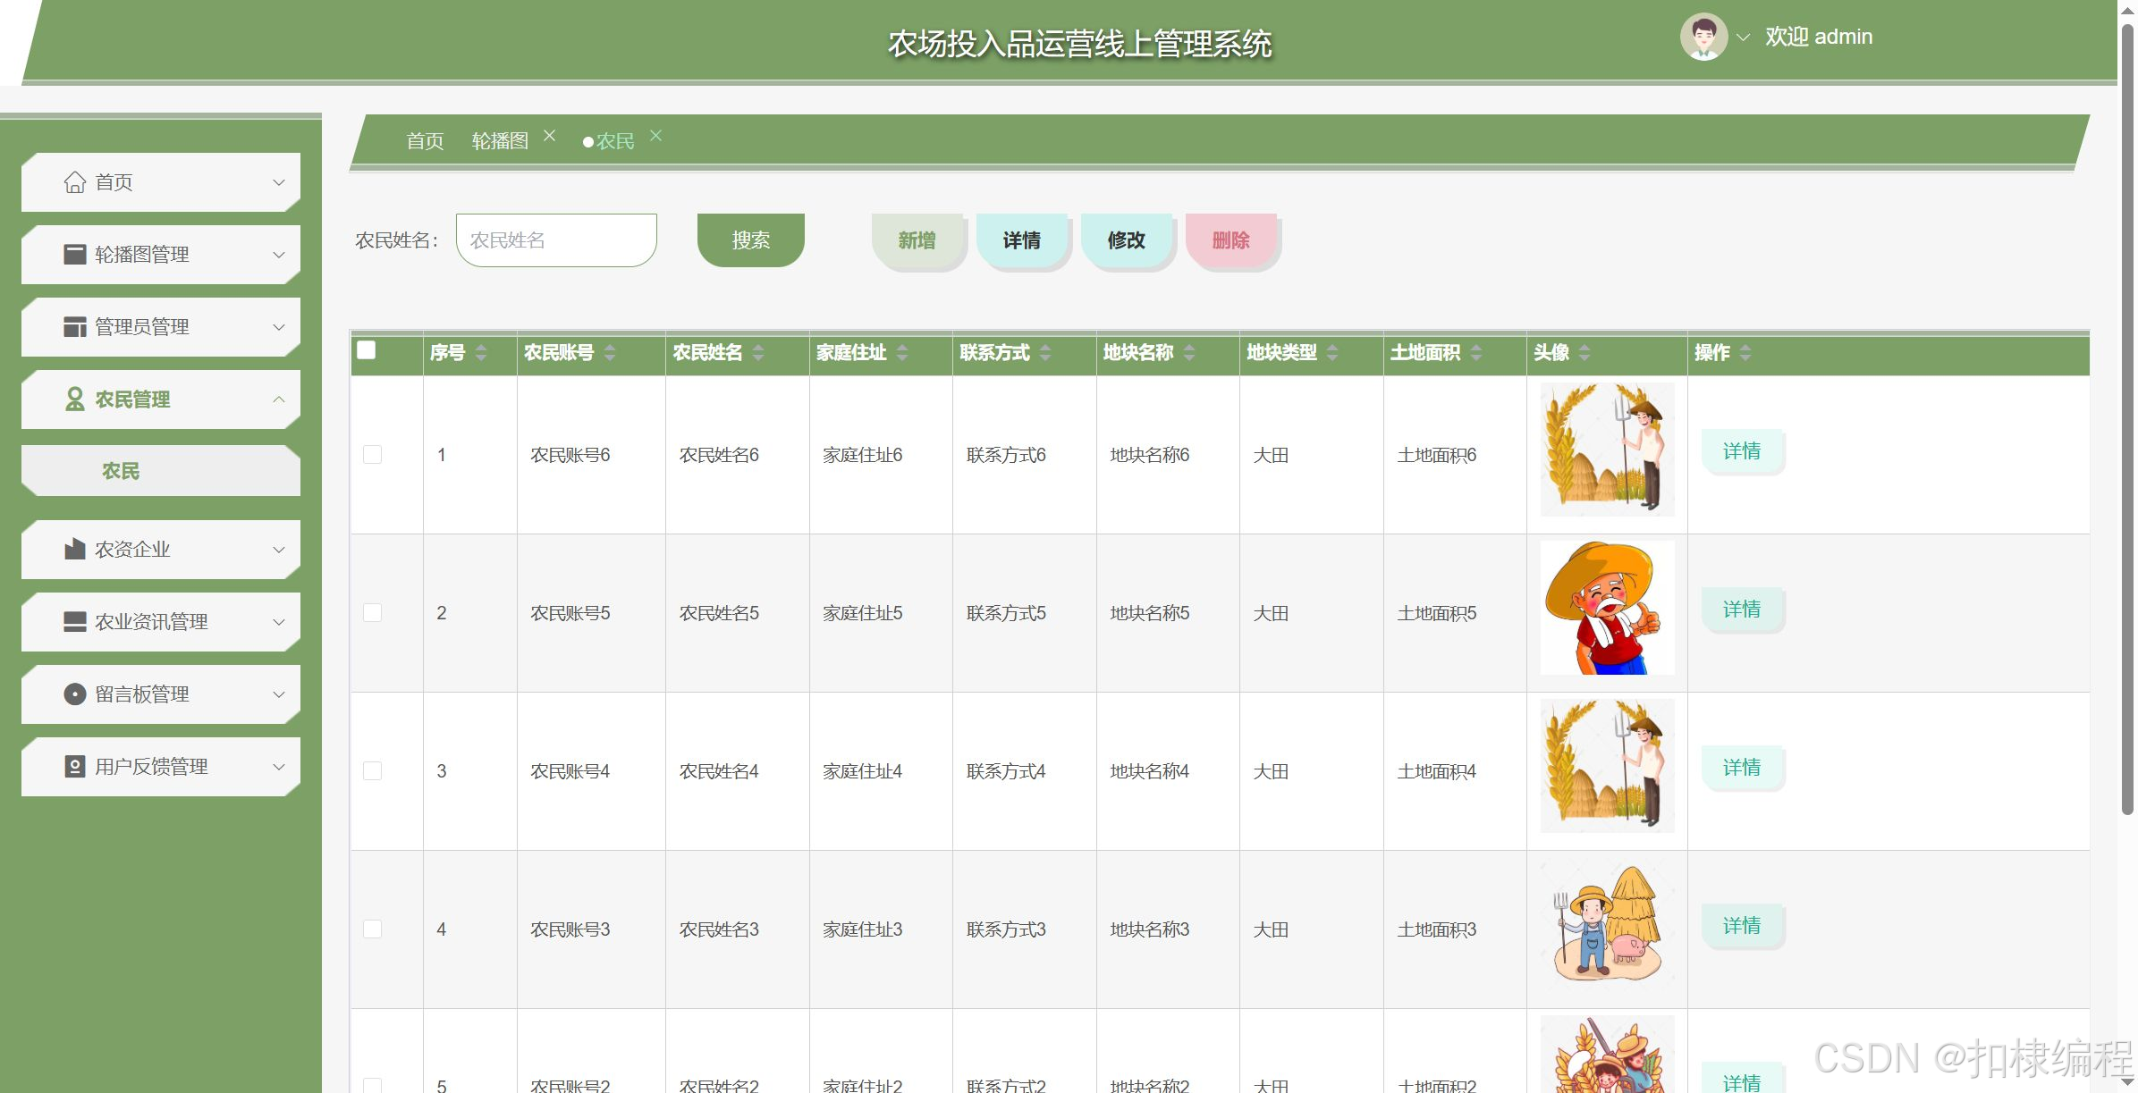Sort table by 农民姓名 column
The height and width of the screenshot is (1093, 2138).
(758, 353)
